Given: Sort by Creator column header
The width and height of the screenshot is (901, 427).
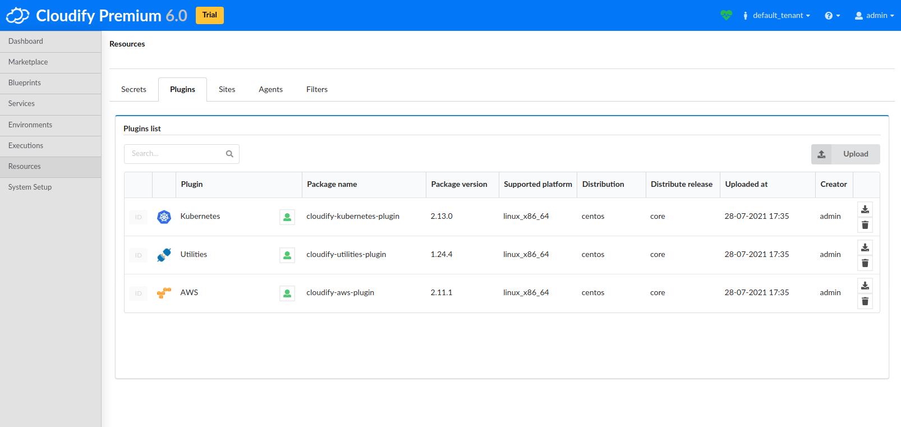Looking at the screenshot, I should tap(834, 185).
